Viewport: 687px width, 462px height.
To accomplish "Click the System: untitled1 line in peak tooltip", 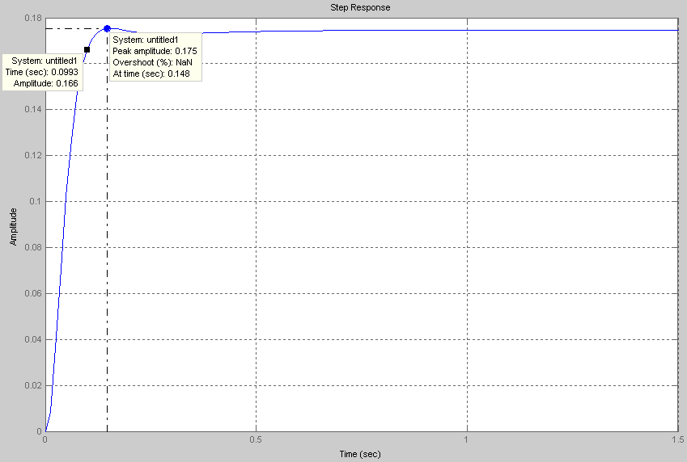I will [x=146, y=40].
